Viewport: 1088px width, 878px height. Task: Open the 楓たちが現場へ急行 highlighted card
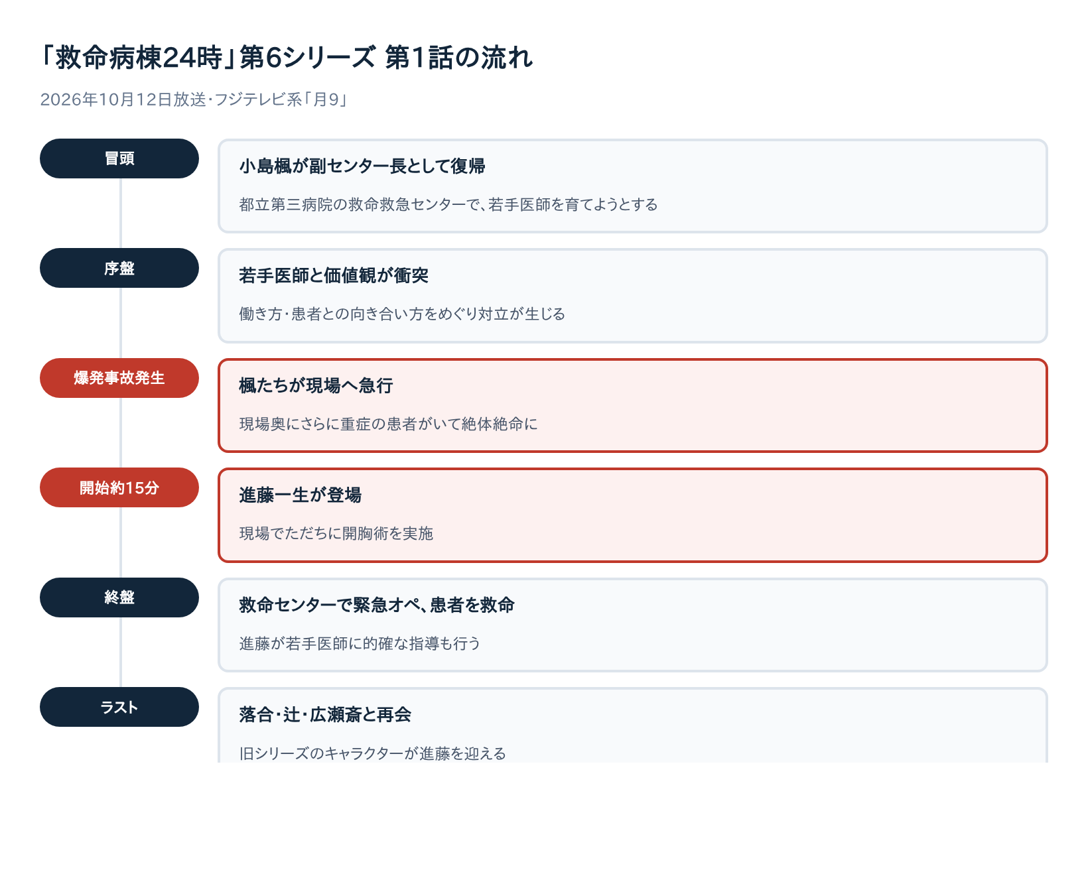[633, 405]
